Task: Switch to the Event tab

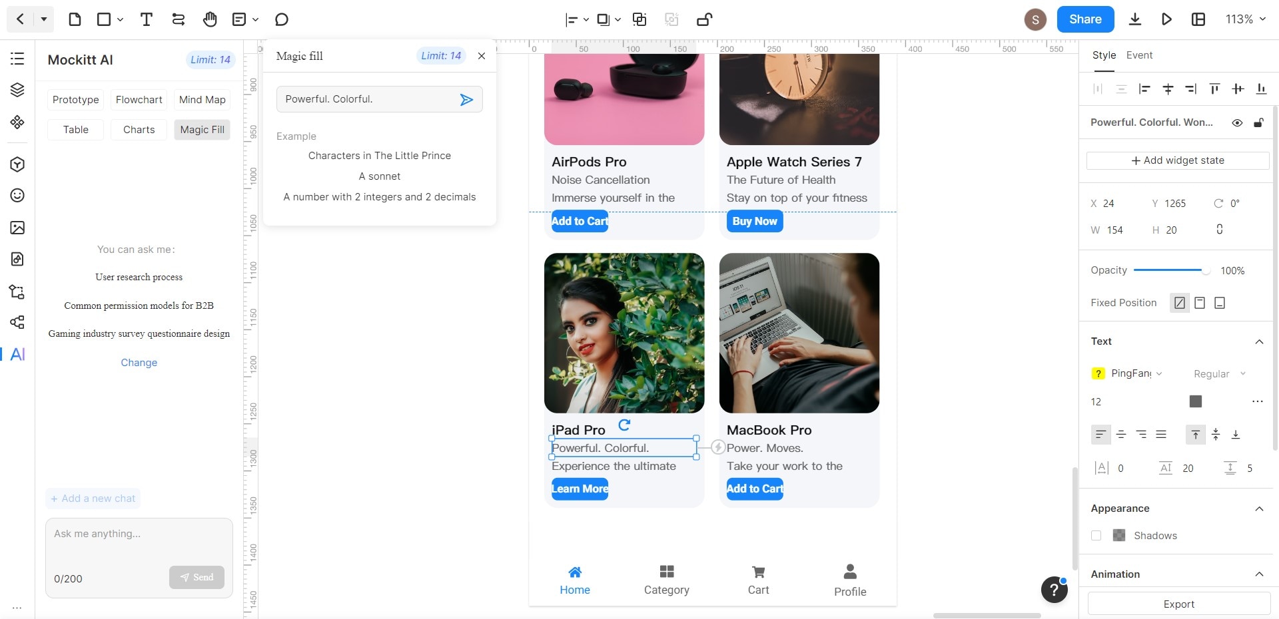Action: 1139,55
